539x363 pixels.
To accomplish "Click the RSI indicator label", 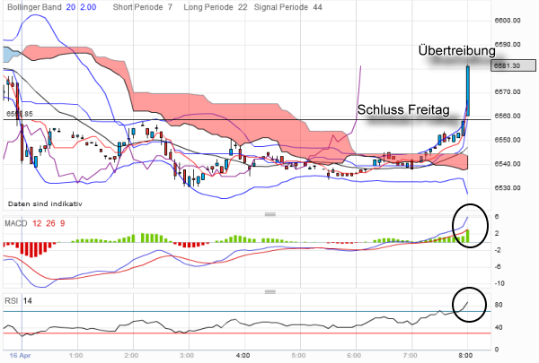I will 11,301.
